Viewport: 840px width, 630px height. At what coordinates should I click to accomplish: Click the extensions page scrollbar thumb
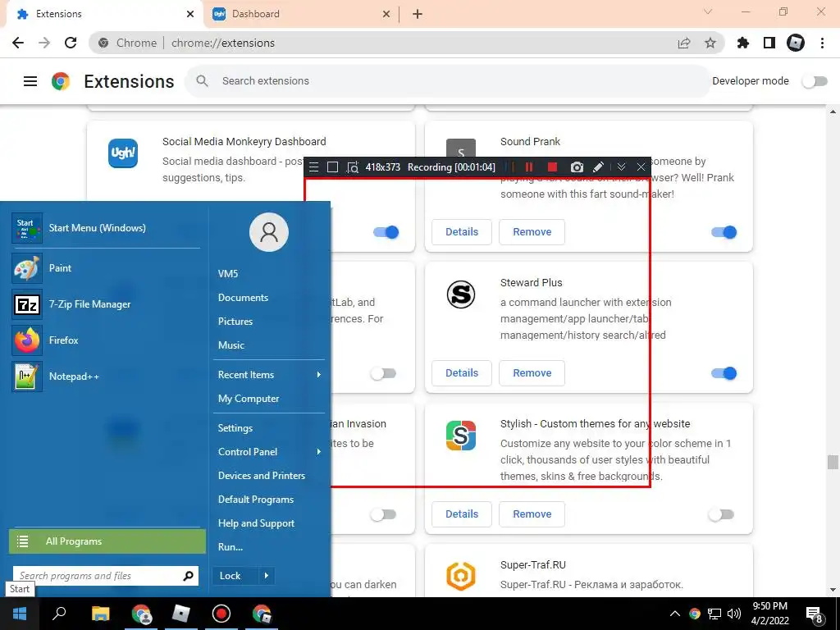pyautogui.click(x=833, y=462)
